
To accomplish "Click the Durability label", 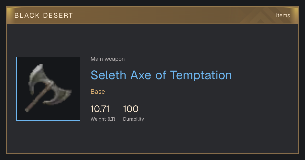I will point(133,119).
